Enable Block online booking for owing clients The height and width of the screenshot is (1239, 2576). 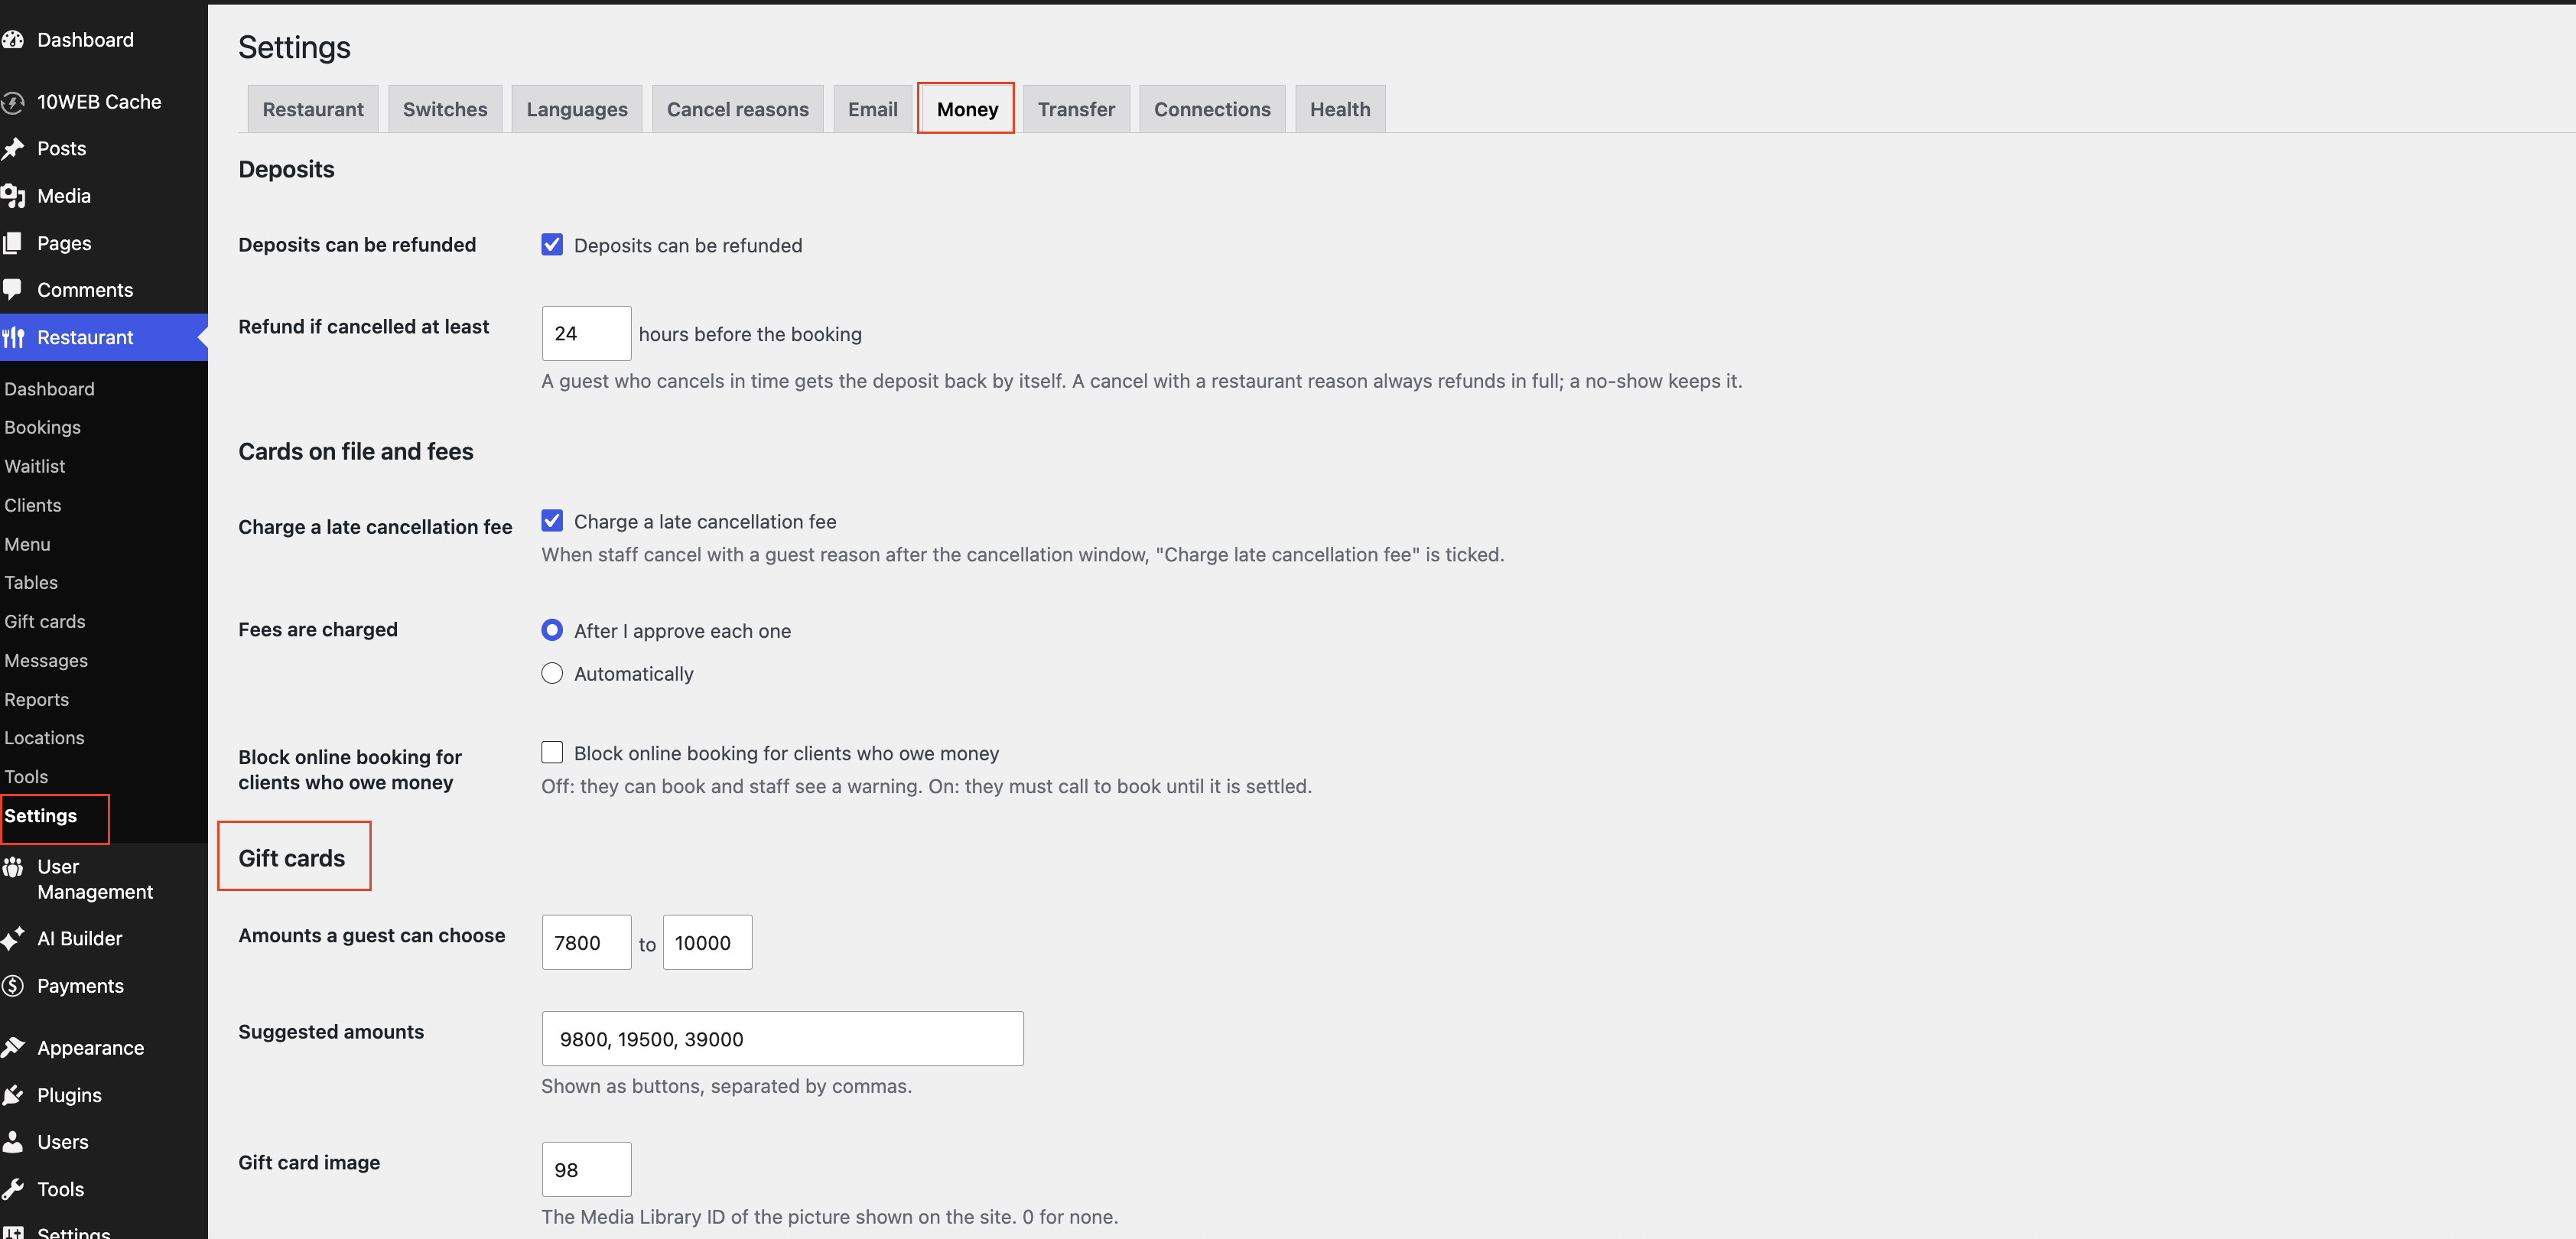552,752
